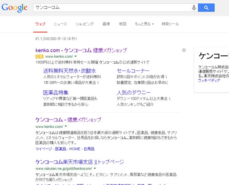Expand the arrow beside organic www.kenko.com/ URL
Screen dimensions: 229x185
pyautogui.click(x=66, y=126)
